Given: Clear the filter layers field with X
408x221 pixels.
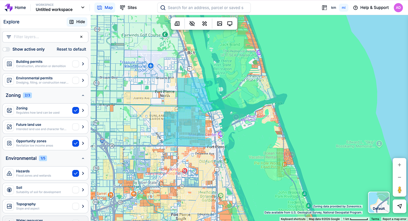Looking at the screenshot, I should (81, 37).
